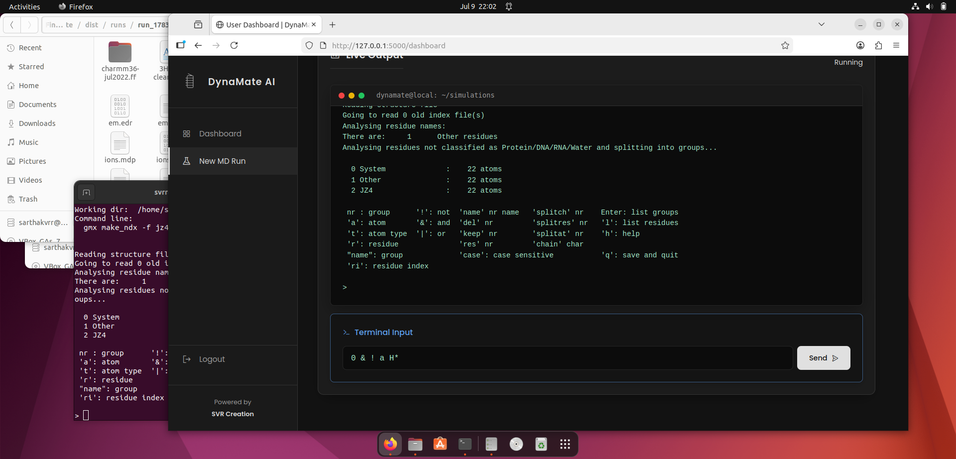The height and width of the screenshot is (459, 956).
Task: Click the Files forward navigation arrow
Action: [x=29, y=24]
